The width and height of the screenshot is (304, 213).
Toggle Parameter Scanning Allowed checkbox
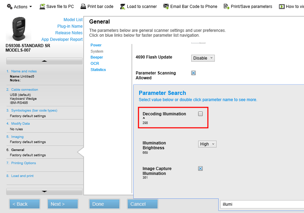pyautogui.click(x=194, y=73)
